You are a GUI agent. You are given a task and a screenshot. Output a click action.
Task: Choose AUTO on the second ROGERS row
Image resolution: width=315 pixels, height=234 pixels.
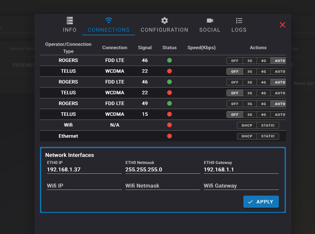pyautogui.click(x=278, y=82)
